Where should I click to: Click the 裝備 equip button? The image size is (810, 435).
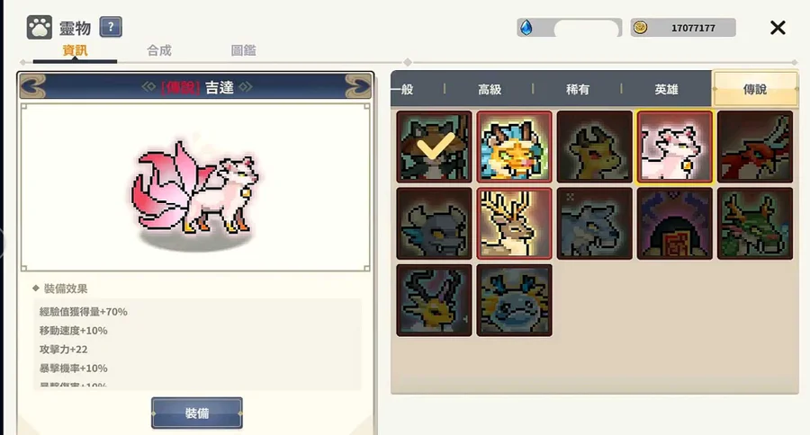click(197, 413)
